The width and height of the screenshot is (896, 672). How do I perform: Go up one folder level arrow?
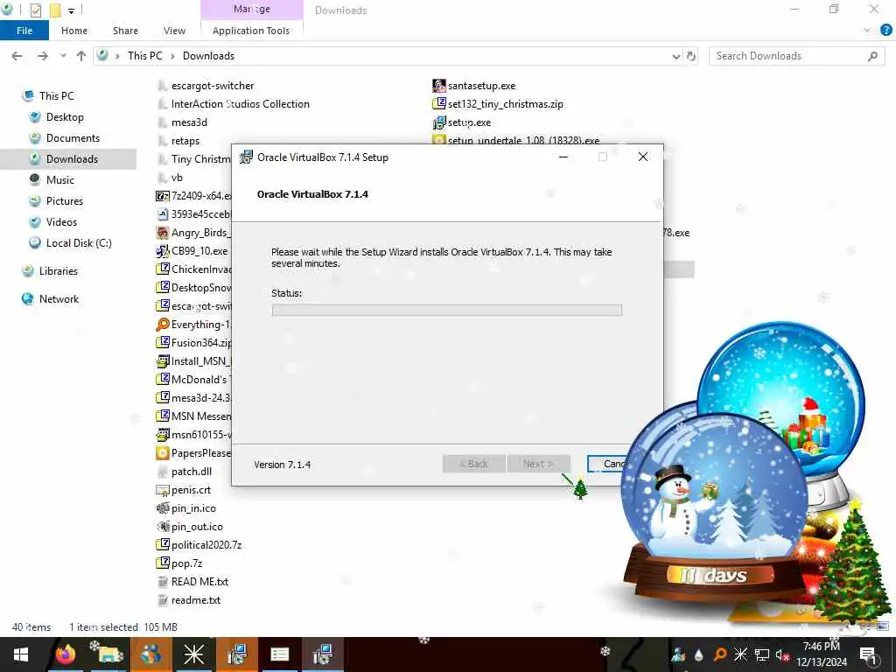click(x=81, y=56)
